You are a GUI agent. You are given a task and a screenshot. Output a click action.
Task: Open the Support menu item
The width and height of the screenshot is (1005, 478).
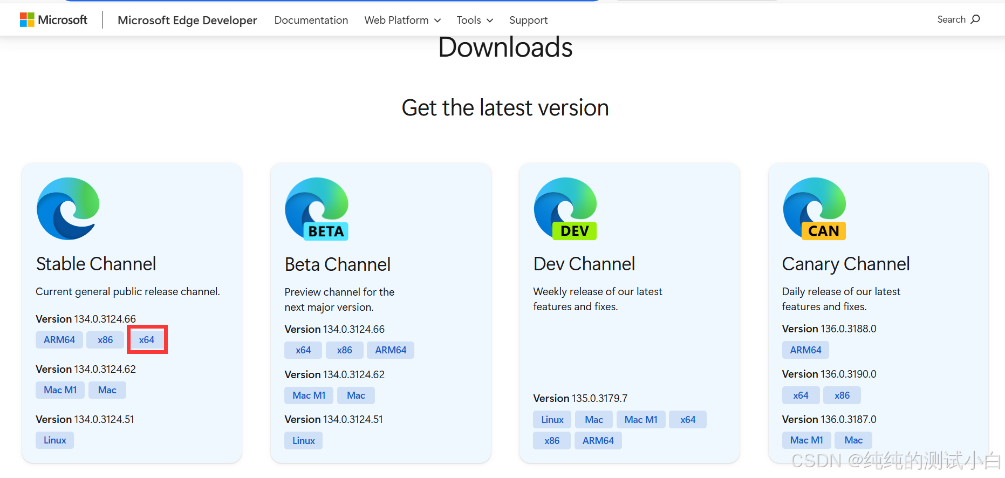(529, 20)
